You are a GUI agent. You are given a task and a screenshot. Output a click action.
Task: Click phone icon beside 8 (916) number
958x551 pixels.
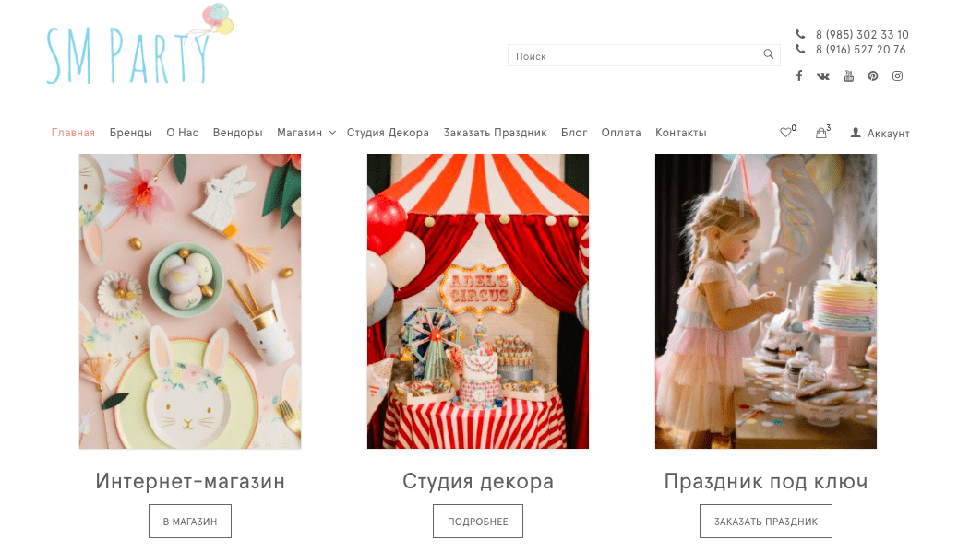(800, 49)
